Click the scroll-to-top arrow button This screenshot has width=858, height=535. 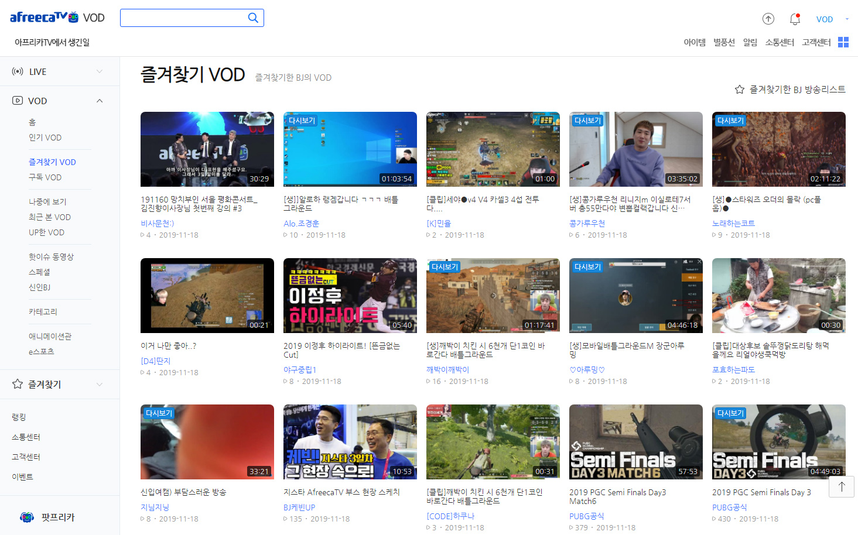coord(842,487)
